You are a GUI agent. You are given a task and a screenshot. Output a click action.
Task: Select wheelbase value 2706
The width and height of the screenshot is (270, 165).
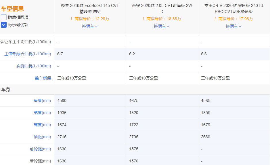(134, 137)
